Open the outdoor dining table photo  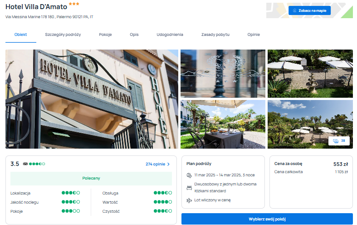(223, 125)
